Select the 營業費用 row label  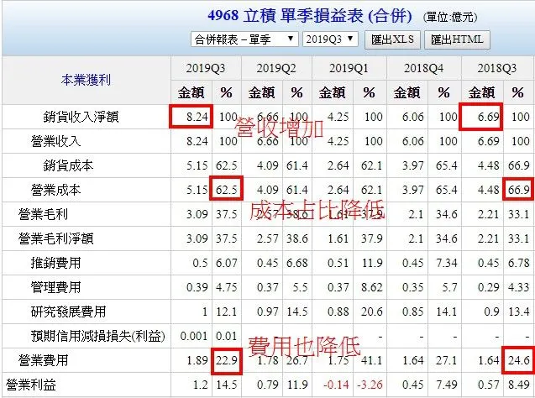pyautogui.click(x=44, y=360)
